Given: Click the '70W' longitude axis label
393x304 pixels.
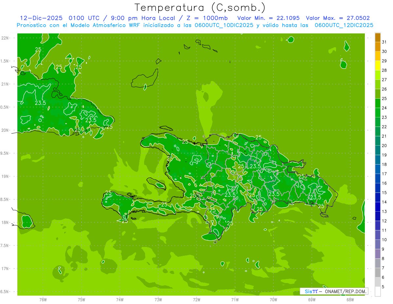Looking at the screenshot, I should 273,300.
